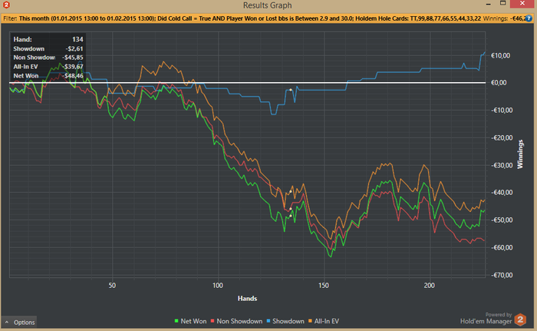The image size is (537, 331).
Task: Toggle the Net Won legend label
Action: 193,321
